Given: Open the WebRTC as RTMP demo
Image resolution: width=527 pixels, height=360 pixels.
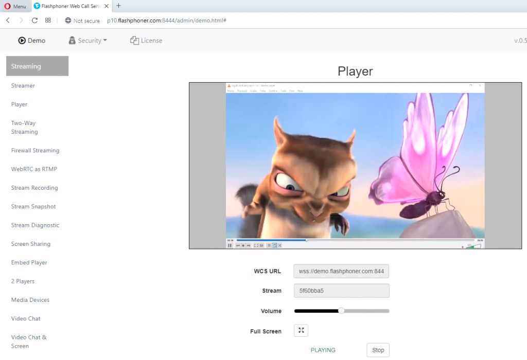Looking at the screenshot, I should (x=34, y=169).
